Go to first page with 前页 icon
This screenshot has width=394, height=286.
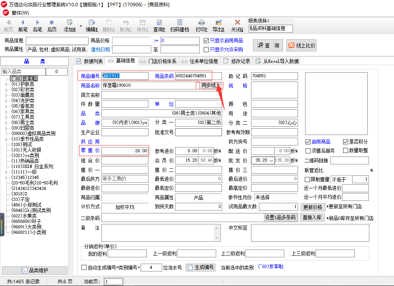(8, 26)
